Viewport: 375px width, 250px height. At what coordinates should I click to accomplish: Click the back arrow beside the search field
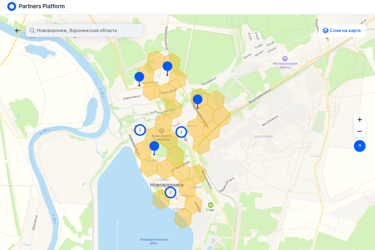click(x=17, y=30)
